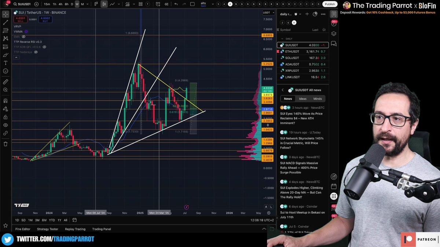The height and width of the screenshot is (247, 440).
Task: Select the crosshair cursor tool
Action: click(5, 14)
